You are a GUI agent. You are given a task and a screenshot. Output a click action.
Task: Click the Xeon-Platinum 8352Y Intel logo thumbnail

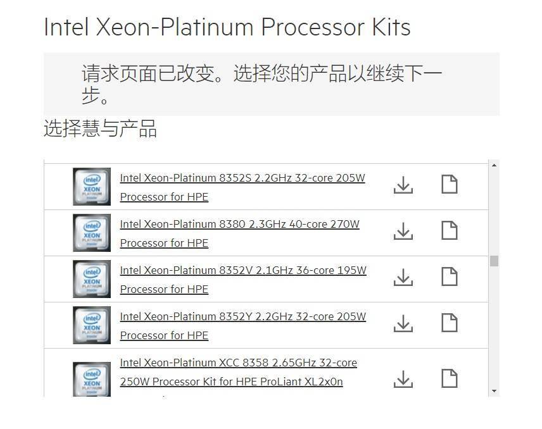tap(92, 325)
